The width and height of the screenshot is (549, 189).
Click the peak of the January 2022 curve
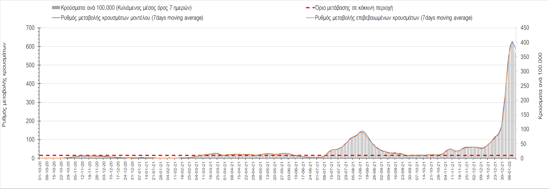512,42
